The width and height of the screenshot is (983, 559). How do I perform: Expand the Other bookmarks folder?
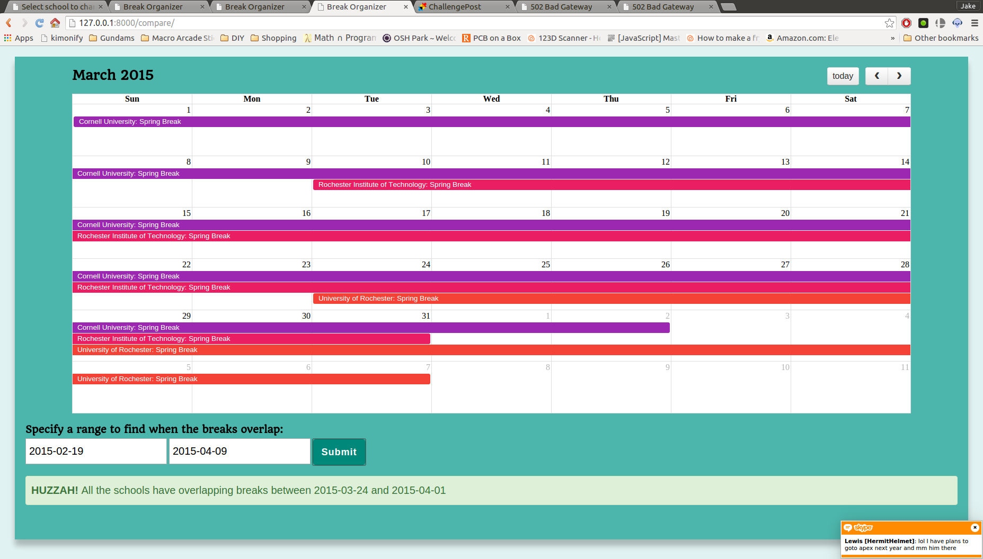941,38
